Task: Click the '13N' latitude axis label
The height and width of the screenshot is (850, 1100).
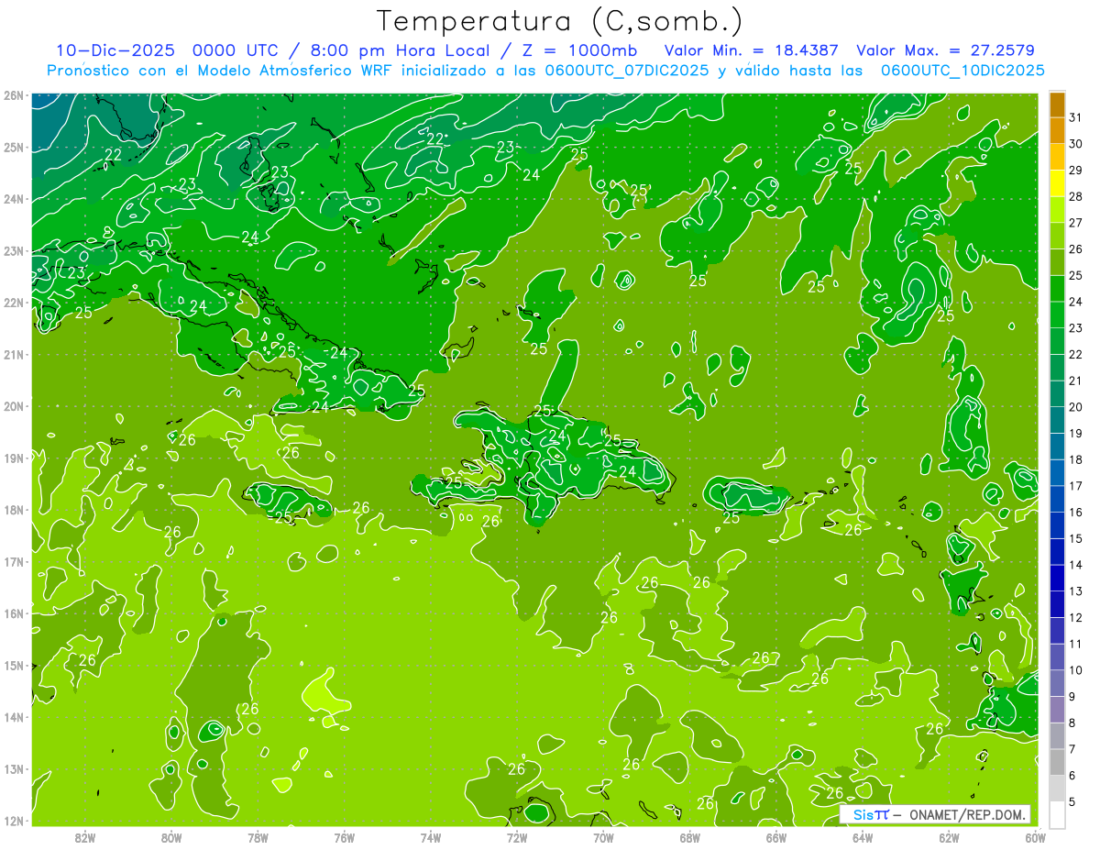Action: click(x=13, y=768)
